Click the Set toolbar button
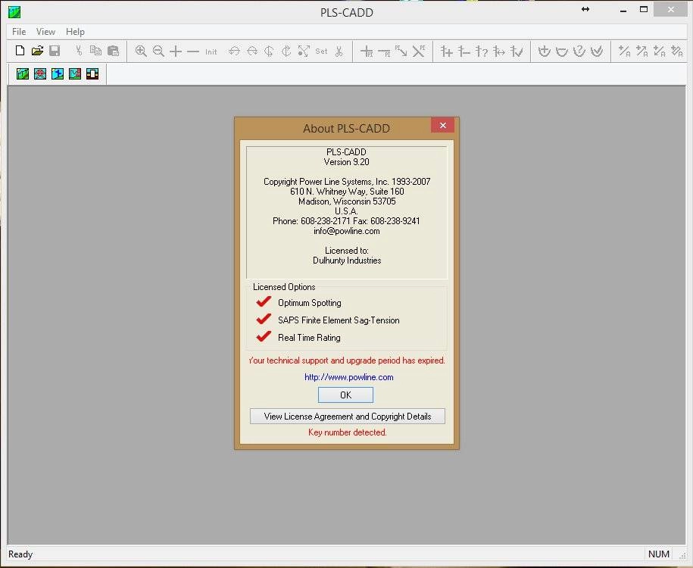The image size is (693, 568). tap(321, 51)
